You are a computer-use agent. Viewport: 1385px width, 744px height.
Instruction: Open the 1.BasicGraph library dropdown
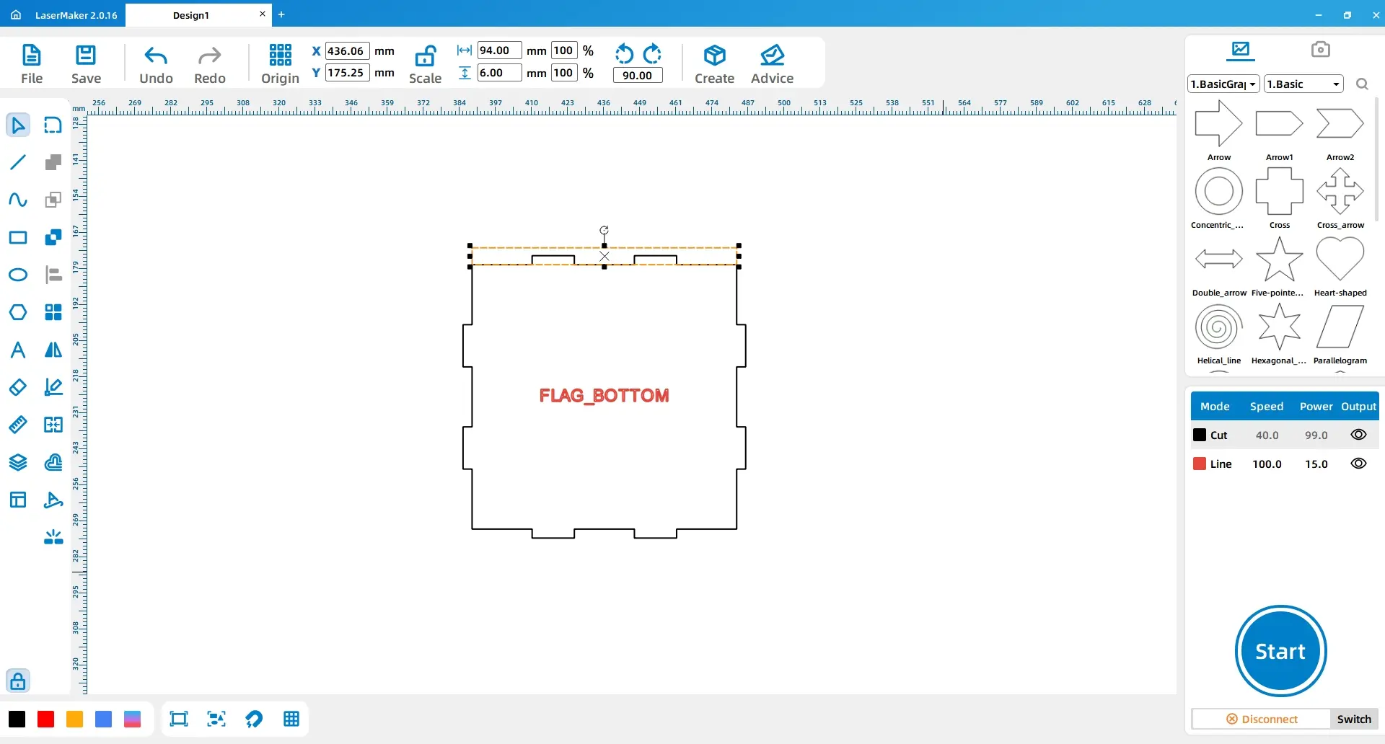pos(1223,84)
